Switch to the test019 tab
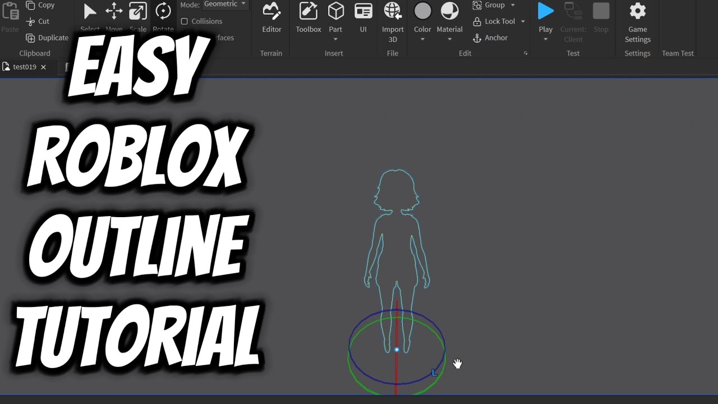 tap(22, 67)
